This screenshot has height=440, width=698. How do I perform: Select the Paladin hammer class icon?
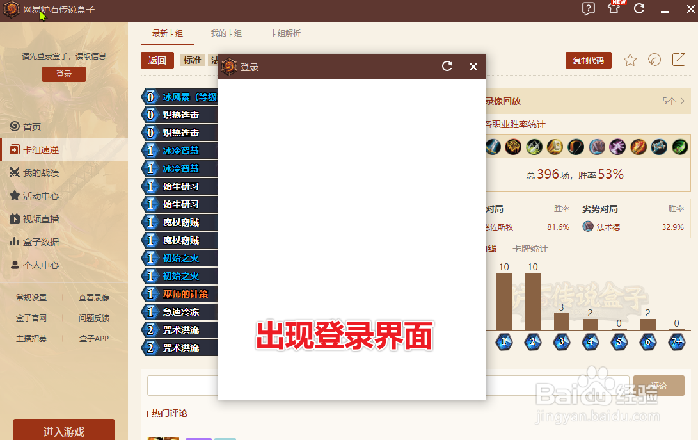555,147
